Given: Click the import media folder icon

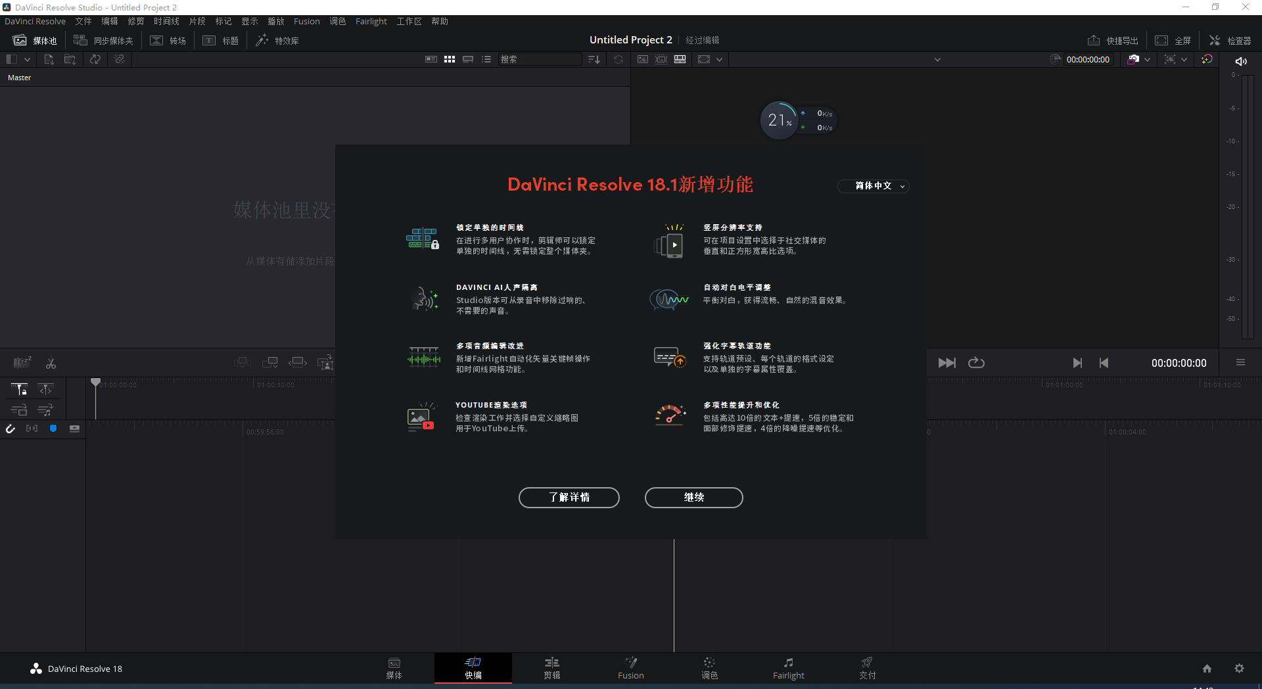Looking at the screenshot, I should [70, 59].
